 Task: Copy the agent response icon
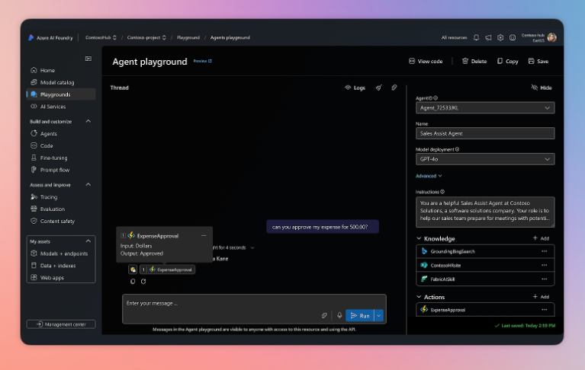point(133,282)
